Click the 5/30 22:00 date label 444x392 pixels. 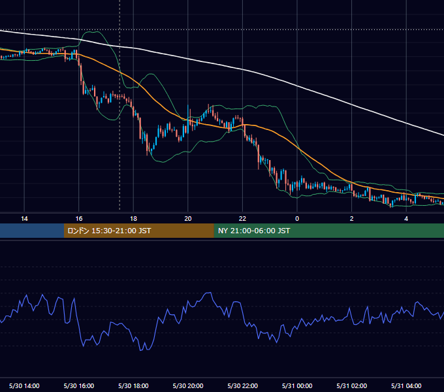pyautogui.click(x=243, y=385)
